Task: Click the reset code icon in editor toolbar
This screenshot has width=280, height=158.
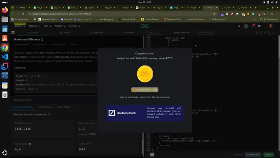Action: 269,33
